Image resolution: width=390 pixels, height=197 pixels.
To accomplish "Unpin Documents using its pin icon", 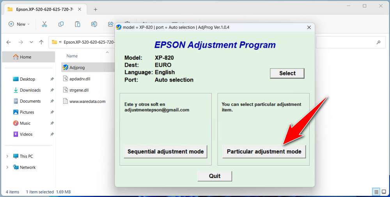I will (52, 101).
